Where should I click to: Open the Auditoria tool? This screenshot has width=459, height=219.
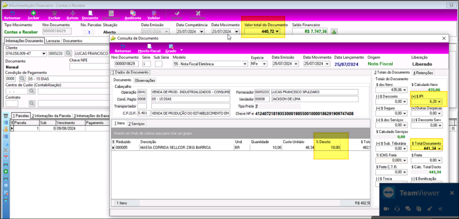tap(133, 15)
